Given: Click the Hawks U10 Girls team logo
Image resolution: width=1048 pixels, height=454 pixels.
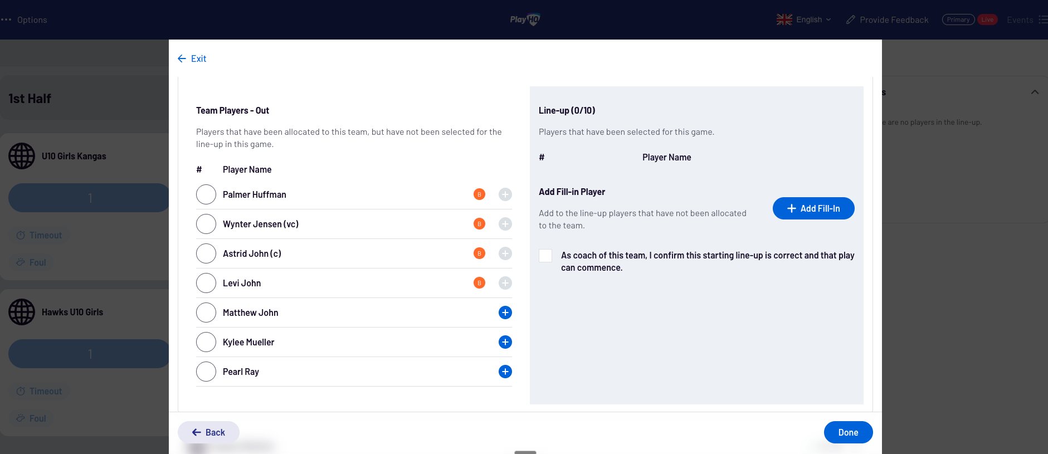Looking at the screenshot, I should [22, 312].
